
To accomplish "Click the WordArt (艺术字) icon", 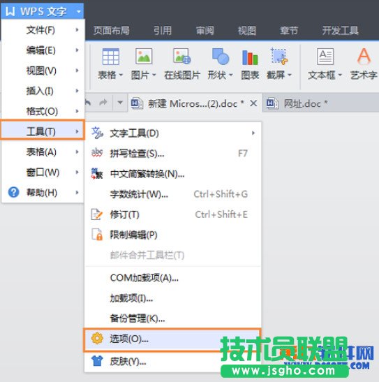I will (364, 57).
